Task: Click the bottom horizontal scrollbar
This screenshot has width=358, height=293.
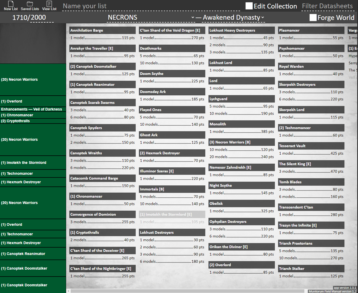Action: coord(187,291)
